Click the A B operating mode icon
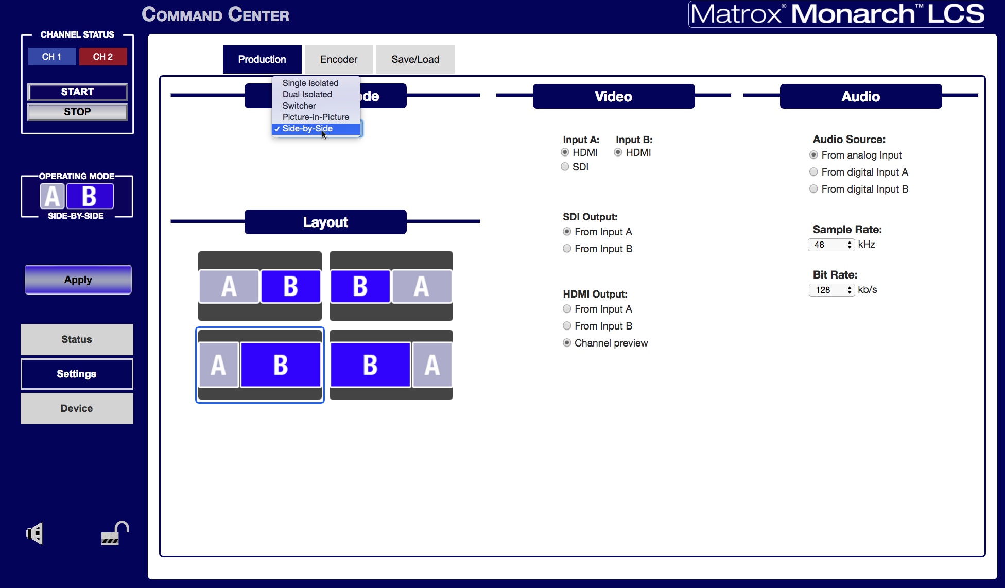This screenshot has height=588, width=1005. point(77,196)
